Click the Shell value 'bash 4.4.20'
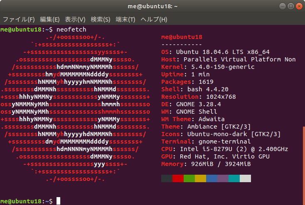 coord(208,89)
